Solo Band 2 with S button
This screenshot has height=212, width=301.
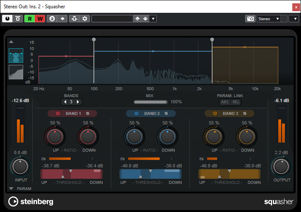click(166, 113)
